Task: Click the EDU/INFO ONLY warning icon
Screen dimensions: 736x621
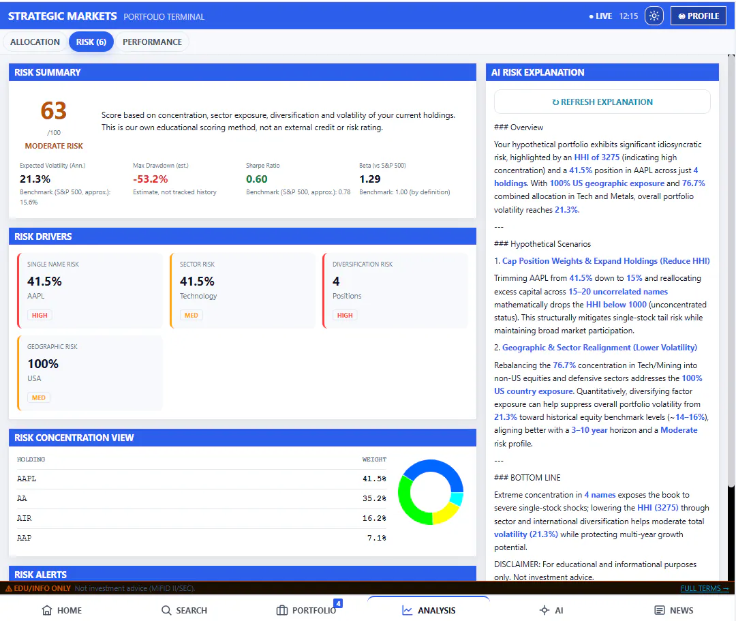Action: click(8, 588)
